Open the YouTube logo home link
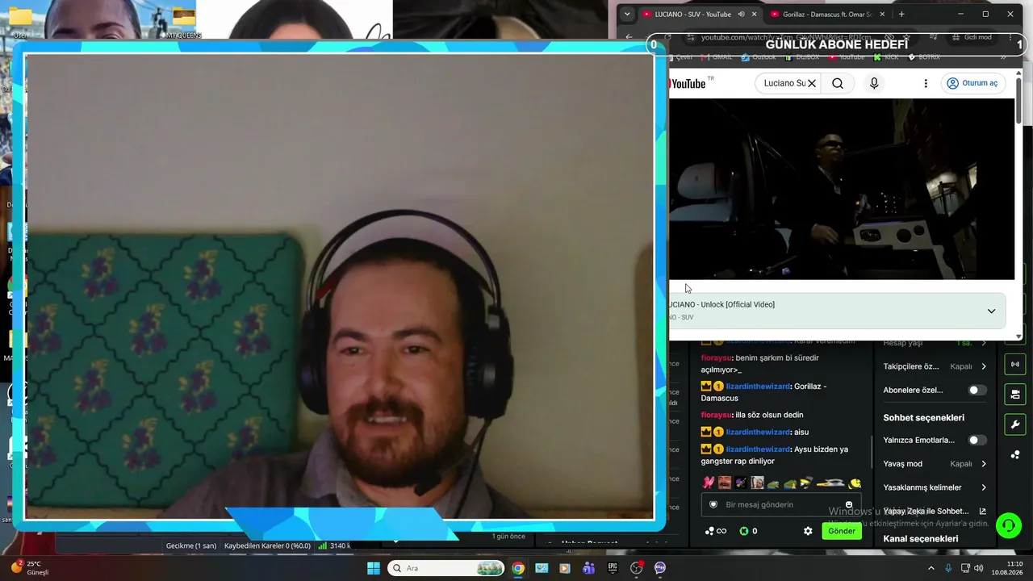This screenshot has height=581, width=1033. (688, 83)
